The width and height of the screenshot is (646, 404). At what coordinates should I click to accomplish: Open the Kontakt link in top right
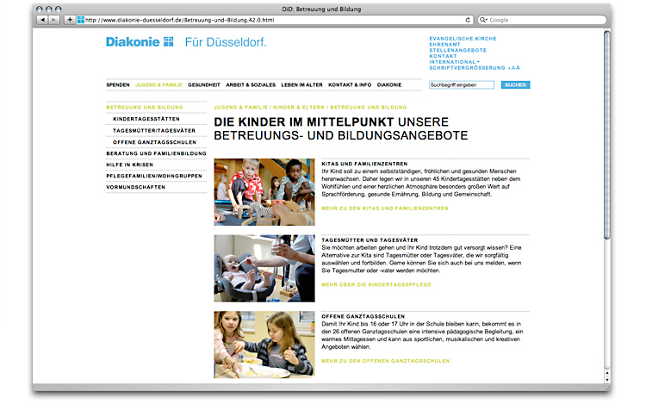click(443, 56)
